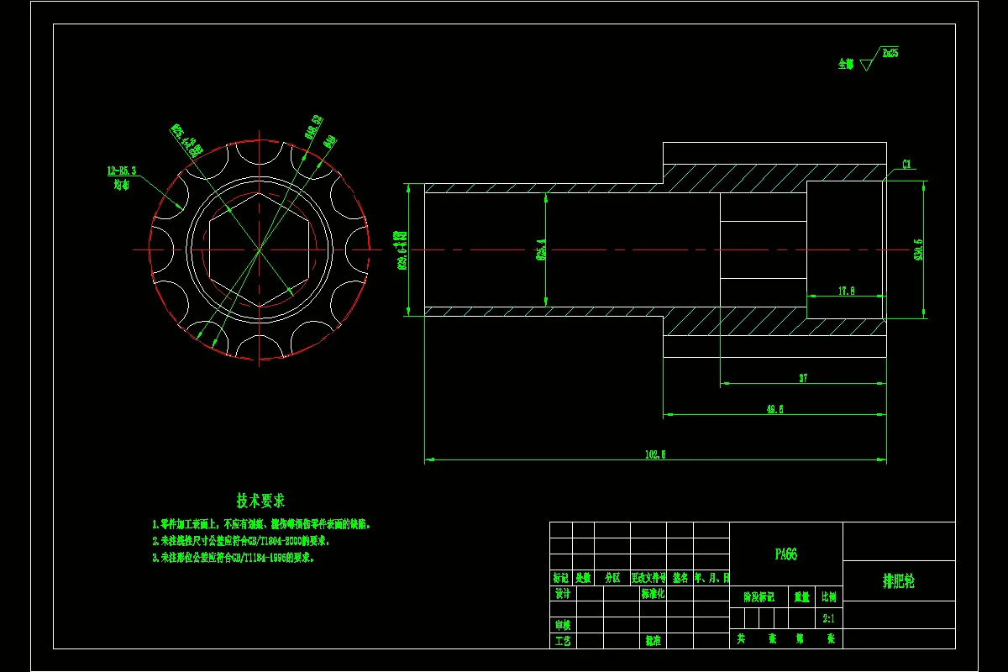Select the 批准 title block cell
The height and width of the screenshot is (672, 1008).
point(654,641)
